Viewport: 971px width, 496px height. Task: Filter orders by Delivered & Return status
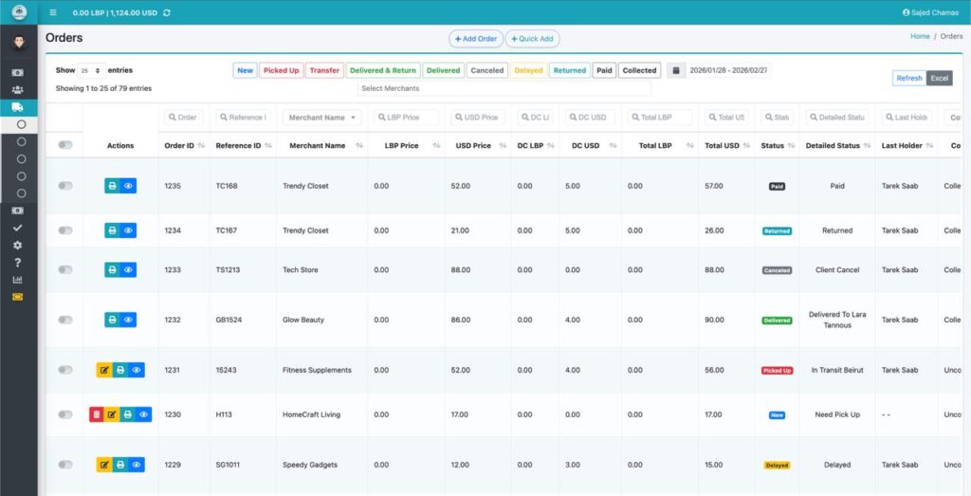point(382,70)
